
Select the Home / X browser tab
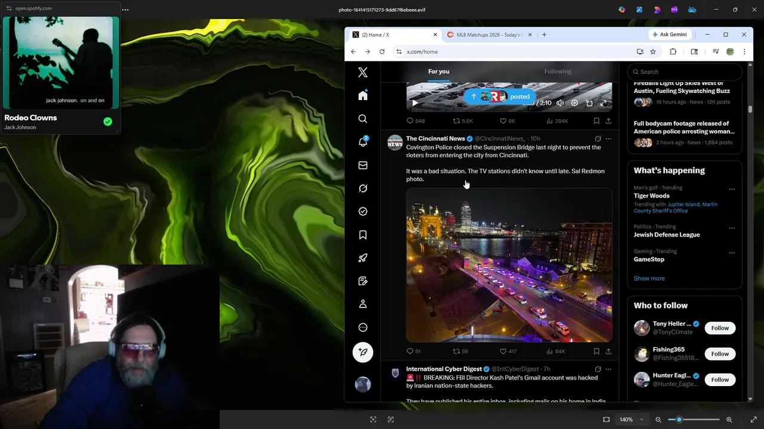pos(394,35)
